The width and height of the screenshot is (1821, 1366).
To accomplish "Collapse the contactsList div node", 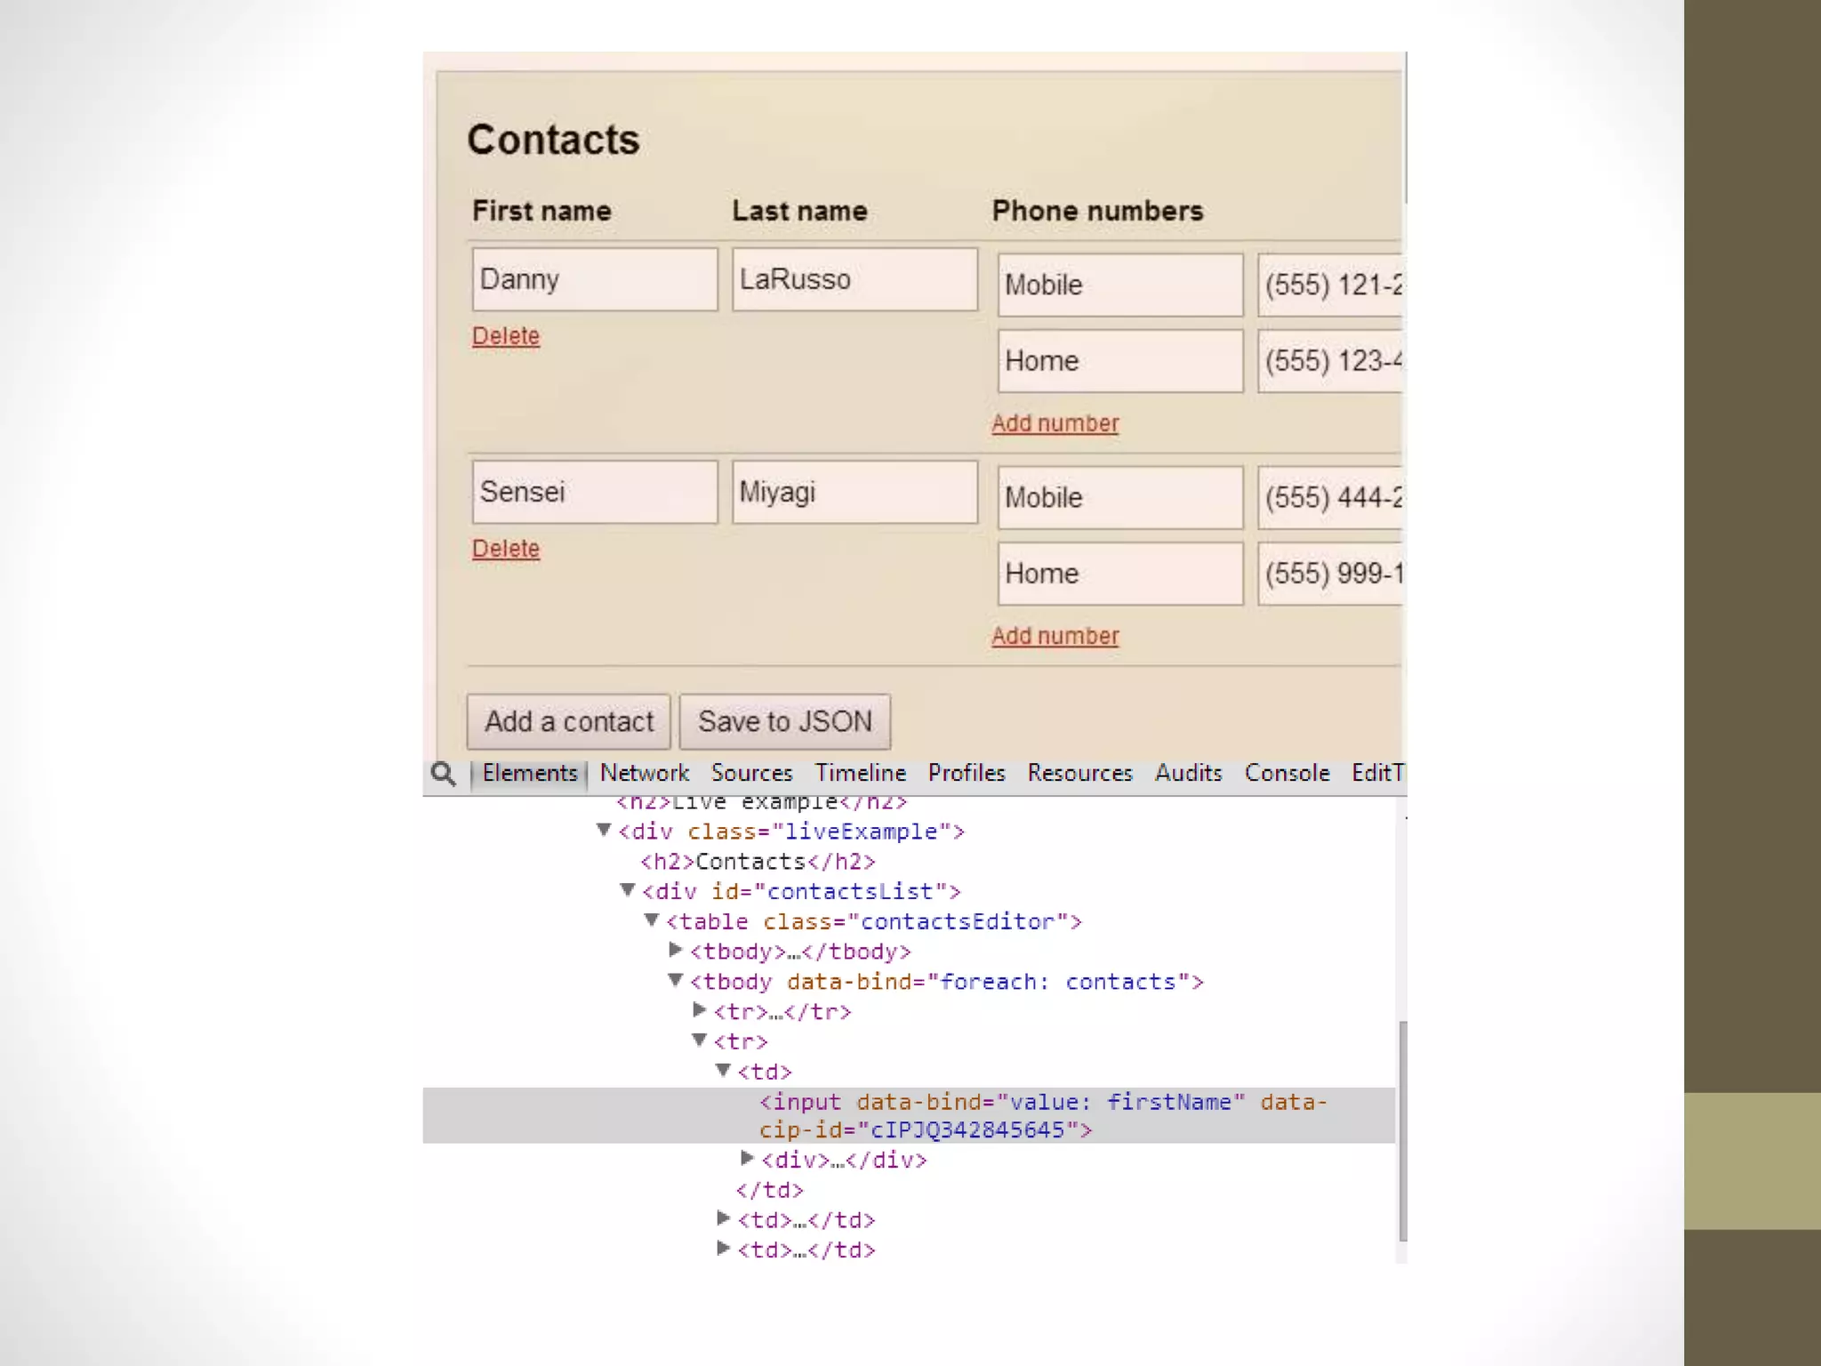I will (x=628, y=890).
